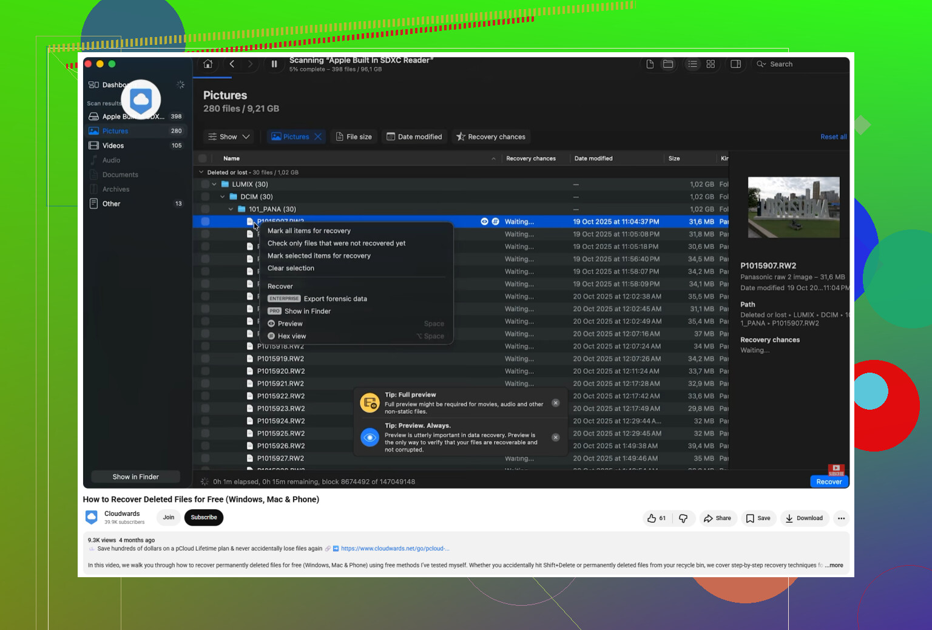Switch to folder view icon
Image resolution: width=932 pixels, height=630 pixels.
(x=668, y=64)
